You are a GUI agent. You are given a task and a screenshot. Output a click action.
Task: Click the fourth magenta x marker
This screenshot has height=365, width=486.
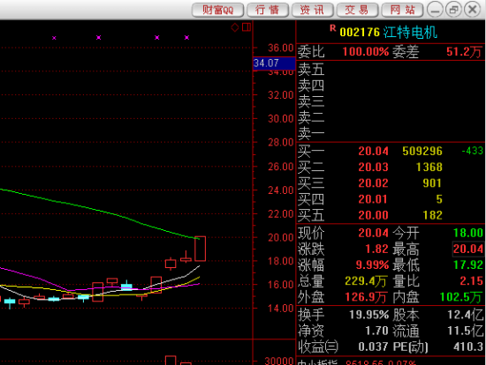[x=187, y=37]
